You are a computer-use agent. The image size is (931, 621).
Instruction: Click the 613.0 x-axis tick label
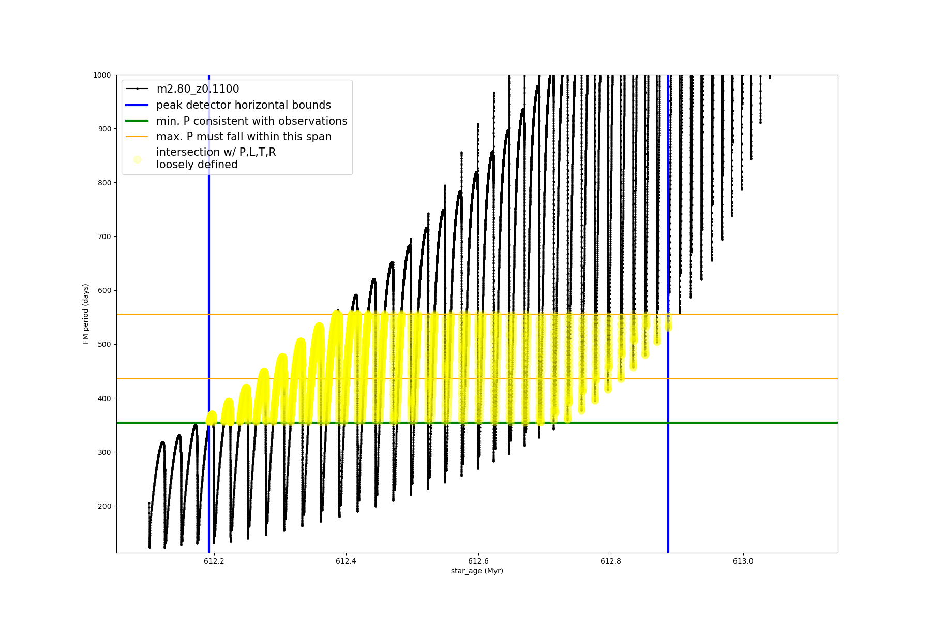click(743, 561)
